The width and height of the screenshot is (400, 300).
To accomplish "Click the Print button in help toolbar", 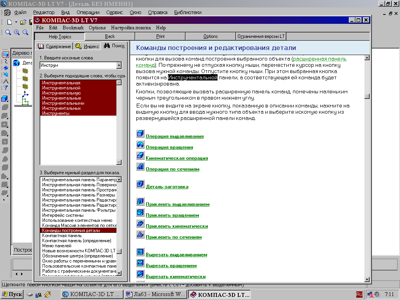I will point(160,36).
